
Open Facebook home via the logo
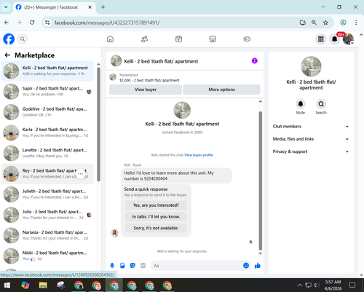point(9,39)
